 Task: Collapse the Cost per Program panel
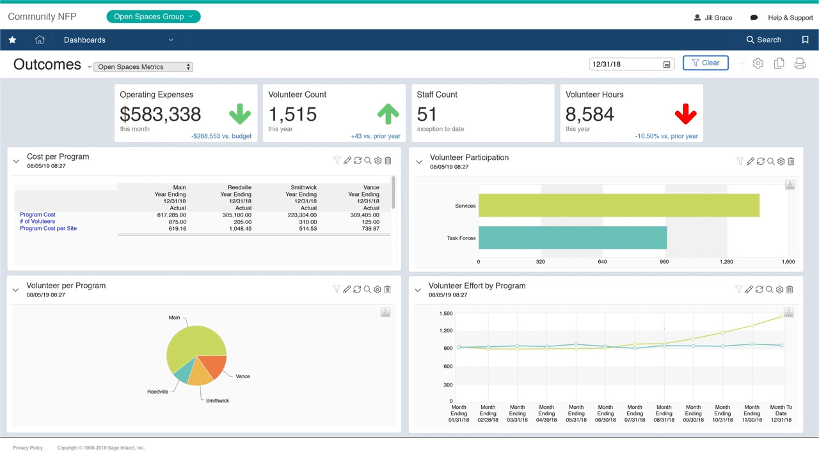click(17, 161)
